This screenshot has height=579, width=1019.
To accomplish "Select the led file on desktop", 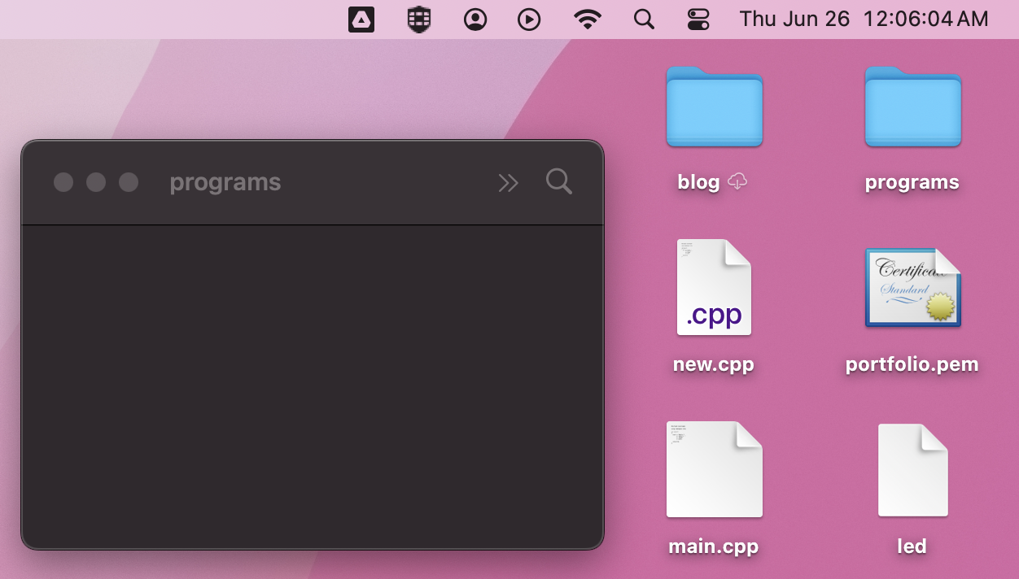I will tap(912, 470).
